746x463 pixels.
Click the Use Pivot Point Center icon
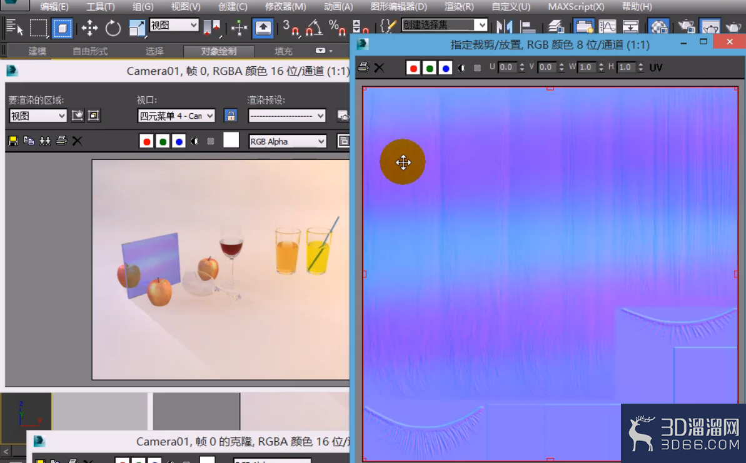point(211,28)
